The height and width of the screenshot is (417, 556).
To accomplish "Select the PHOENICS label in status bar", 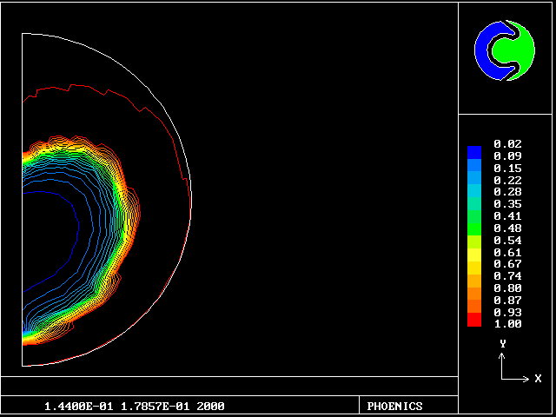I will [394, 406].
